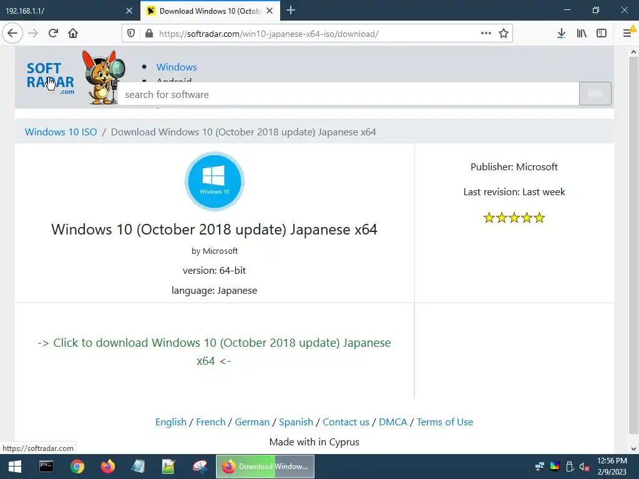Click the colorful display tray icon
The width and height of the screenshot is (639, 479).
pyautogui.click(x=555, y=467)
